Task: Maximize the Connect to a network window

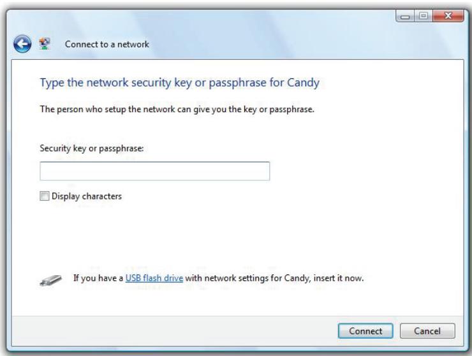Action: (x=424, y=16)
